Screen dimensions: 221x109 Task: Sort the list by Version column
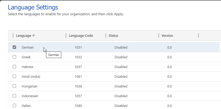[167, 36]
